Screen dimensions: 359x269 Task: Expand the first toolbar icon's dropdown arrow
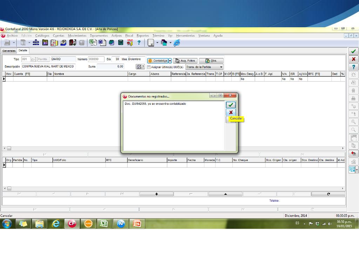click(14, 42)
